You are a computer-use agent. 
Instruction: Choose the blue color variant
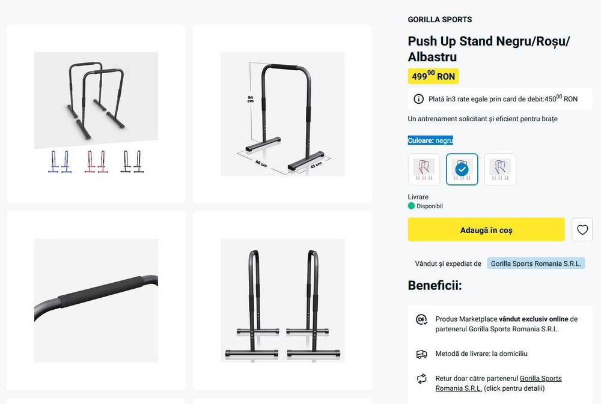point(500,169)
